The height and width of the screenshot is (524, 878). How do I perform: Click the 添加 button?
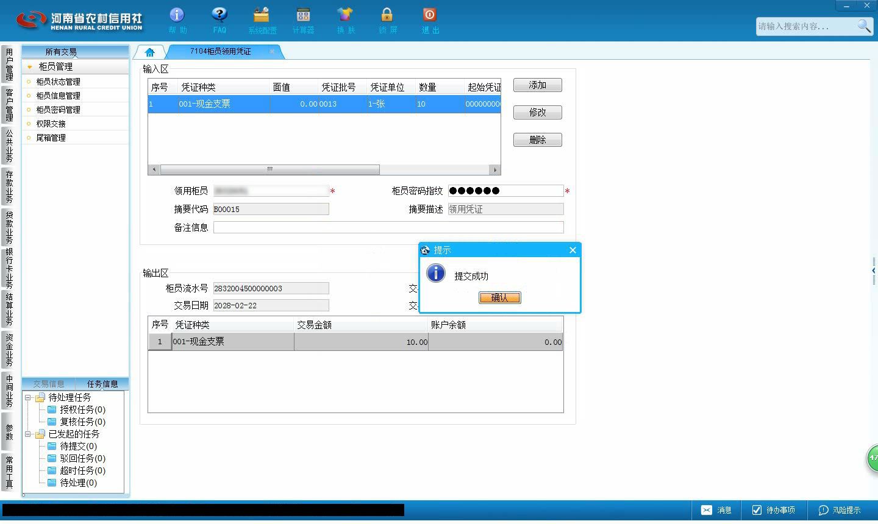(537, 85)
